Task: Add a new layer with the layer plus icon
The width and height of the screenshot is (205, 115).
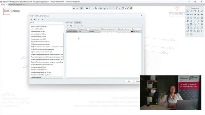Action: point(68,26)
